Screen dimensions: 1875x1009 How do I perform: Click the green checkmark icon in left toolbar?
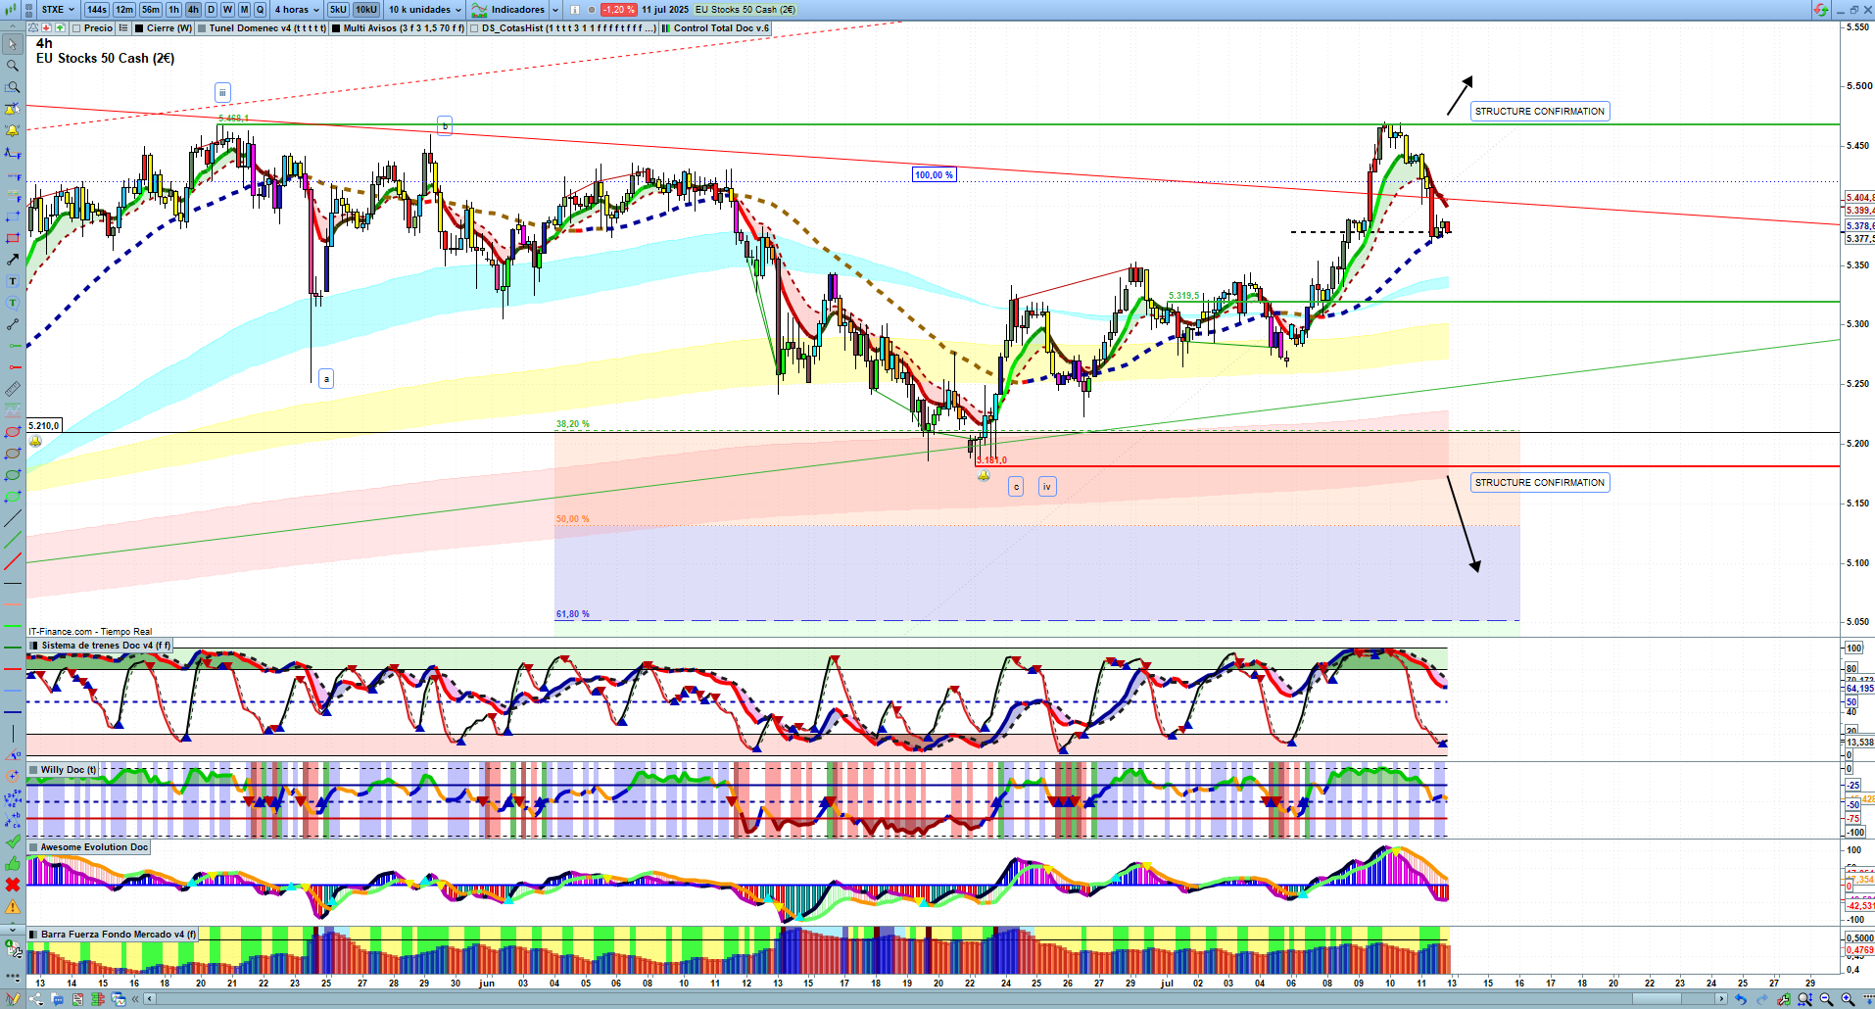pyautogui.click(x=13, y=841)
